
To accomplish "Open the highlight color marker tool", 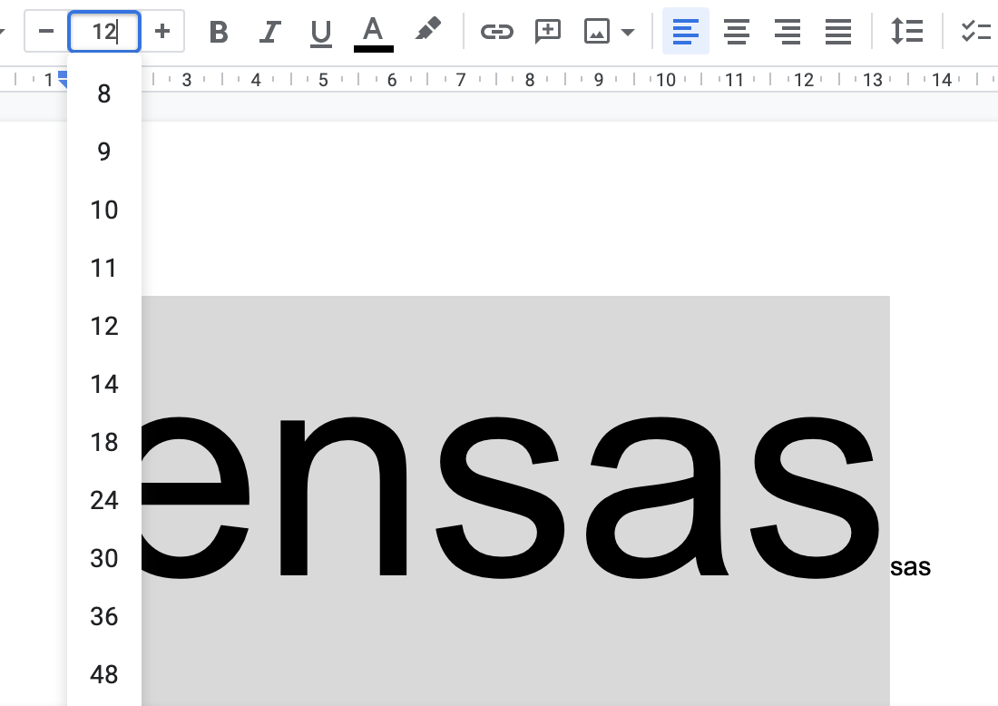I will (x=427, y=30).
